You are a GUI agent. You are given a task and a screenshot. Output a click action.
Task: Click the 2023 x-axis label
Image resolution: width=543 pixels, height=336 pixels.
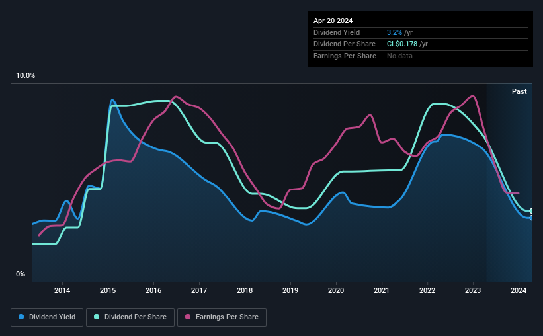click(473, 290)
